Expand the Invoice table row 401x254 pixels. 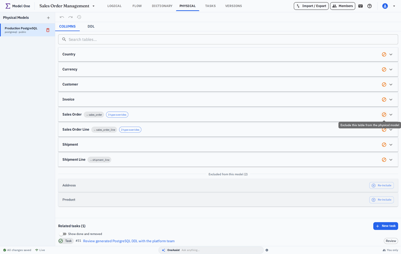point(391,100)
